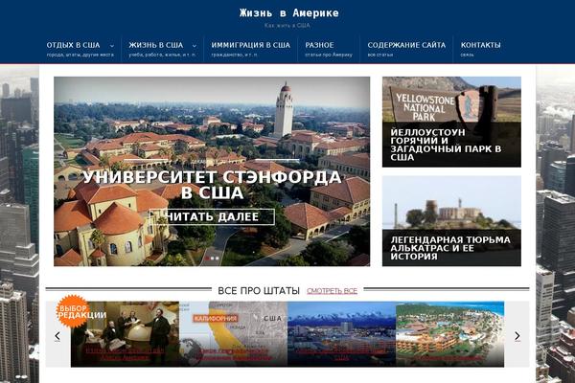Select the second slider dot
This screenshot has height=383, width=575.
[213, 259]
